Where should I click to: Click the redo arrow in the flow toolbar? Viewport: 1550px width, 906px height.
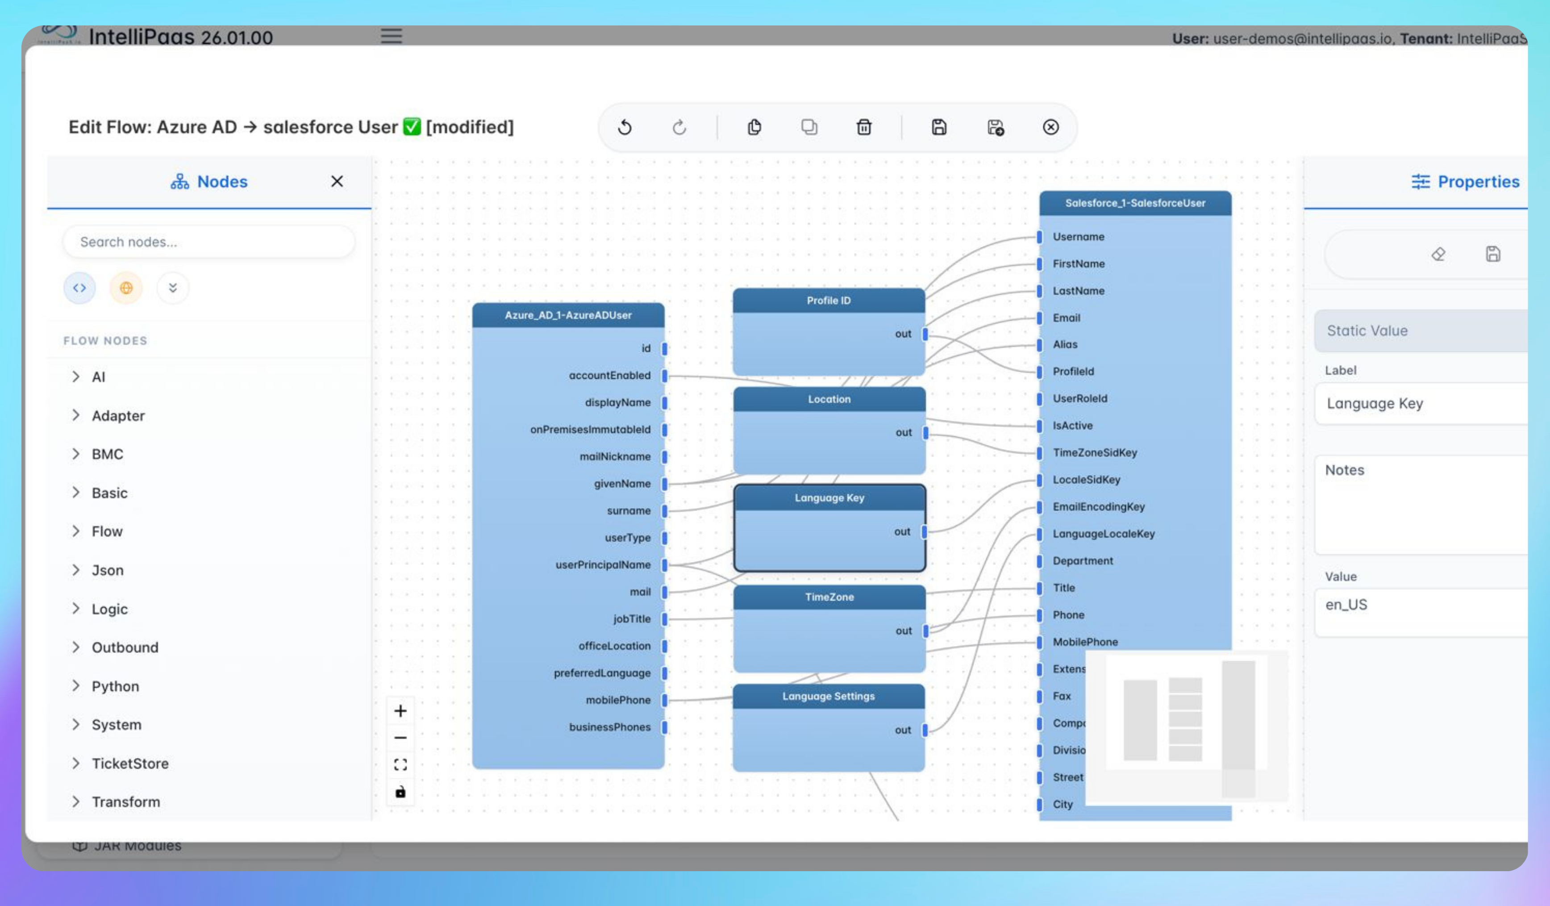point(679,127)
